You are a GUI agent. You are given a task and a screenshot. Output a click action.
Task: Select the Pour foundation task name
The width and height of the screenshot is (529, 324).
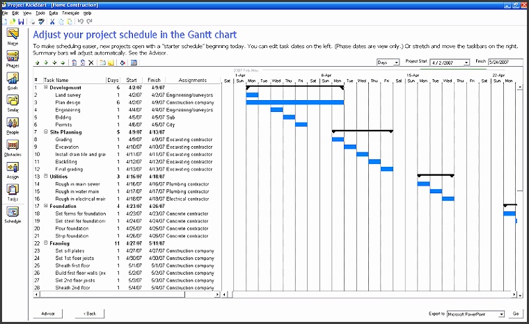(72, 229)
